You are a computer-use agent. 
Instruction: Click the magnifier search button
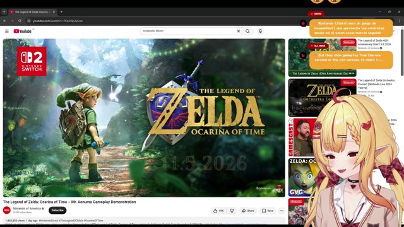pos(247,31)
